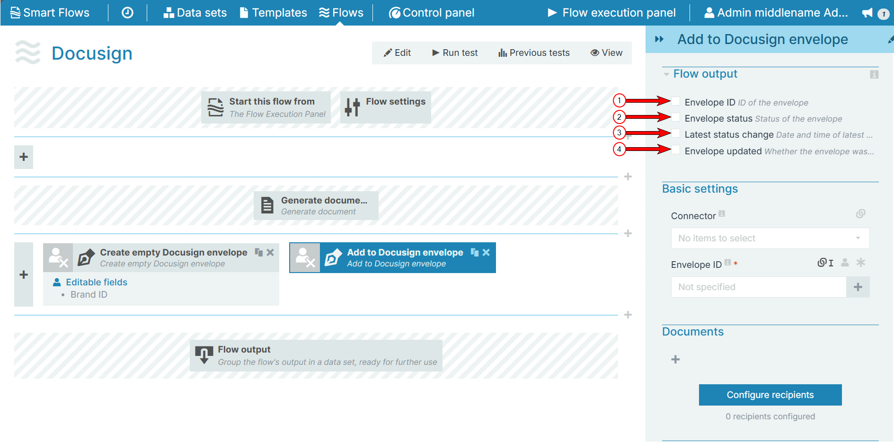Collapse the Flow output section
The width and height of the screenshot is (894, 442).
click(x=666, y=74)
